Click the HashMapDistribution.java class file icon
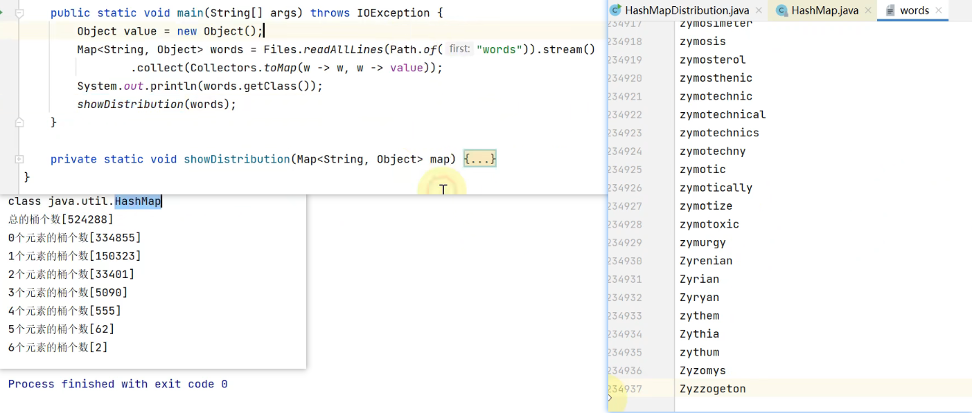 [615, 10]
